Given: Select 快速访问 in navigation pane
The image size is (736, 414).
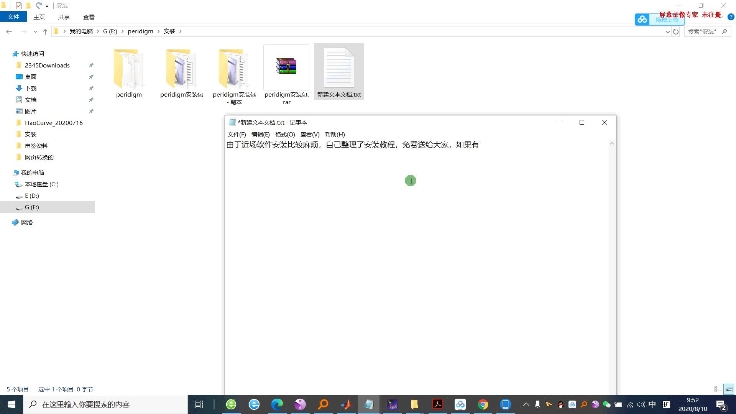Looking at the screenshot, I should click(32, 54).
